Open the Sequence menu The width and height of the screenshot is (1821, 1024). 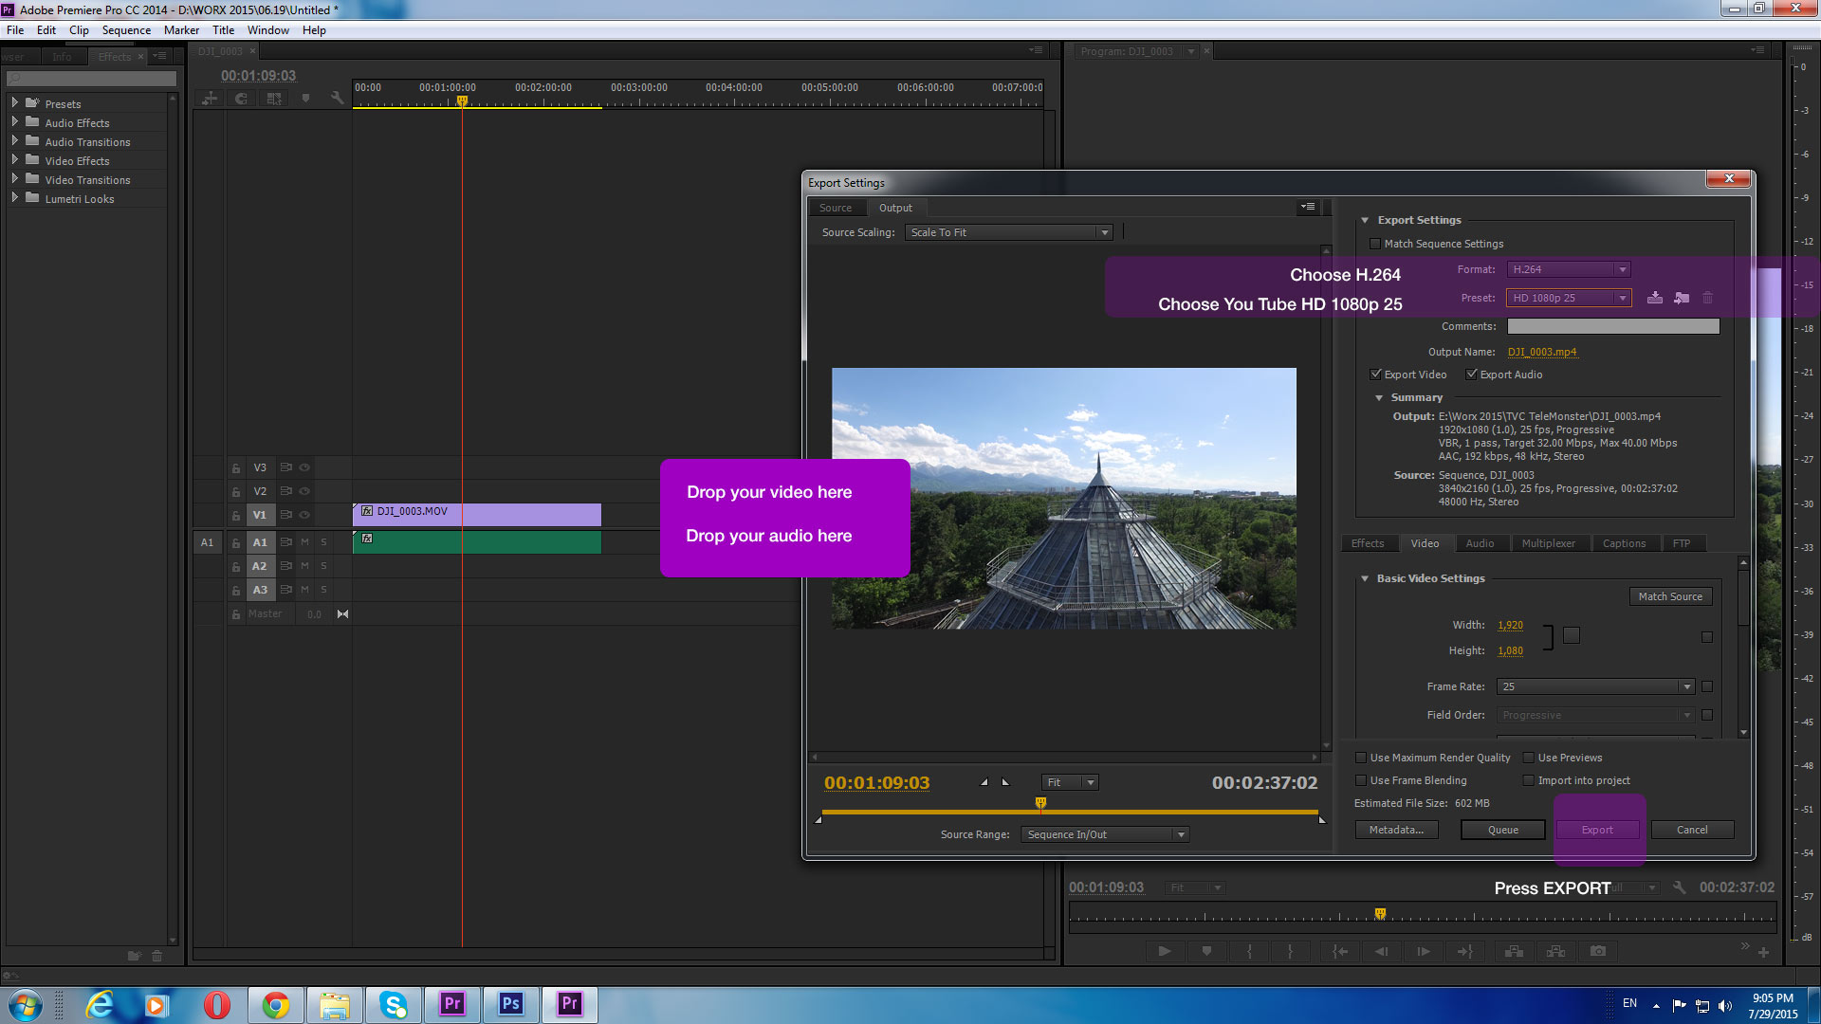[x=126, y=30]
